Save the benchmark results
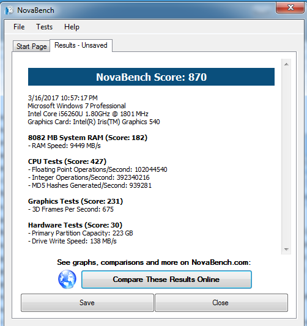307x326 pixels. tap(87, 303)
